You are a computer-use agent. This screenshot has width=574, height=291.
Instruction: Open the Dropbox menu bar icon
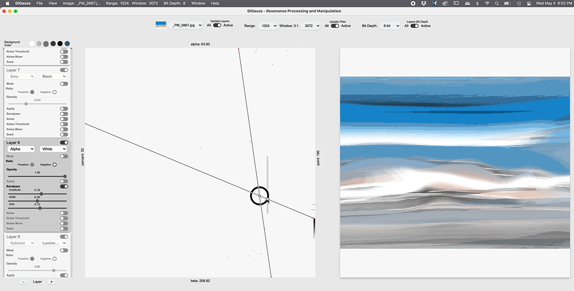(424, 3)
